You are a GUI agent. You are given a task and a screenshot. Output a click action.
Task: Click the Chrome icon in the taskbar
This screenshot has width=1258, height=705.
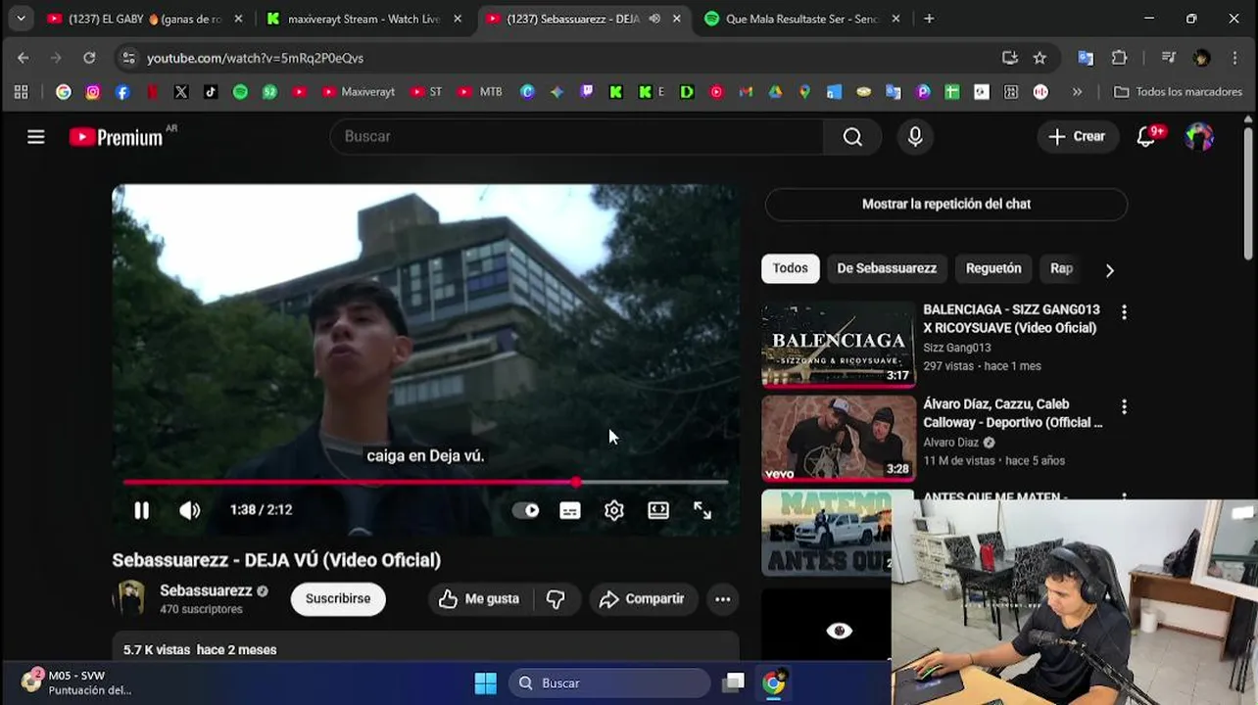[x=774, y=683]
